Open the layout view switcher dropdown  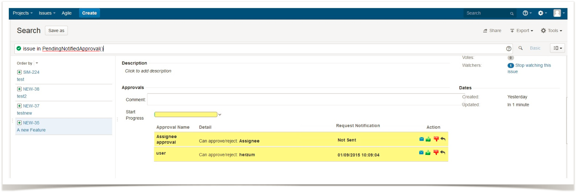click(x=558, y=48)
